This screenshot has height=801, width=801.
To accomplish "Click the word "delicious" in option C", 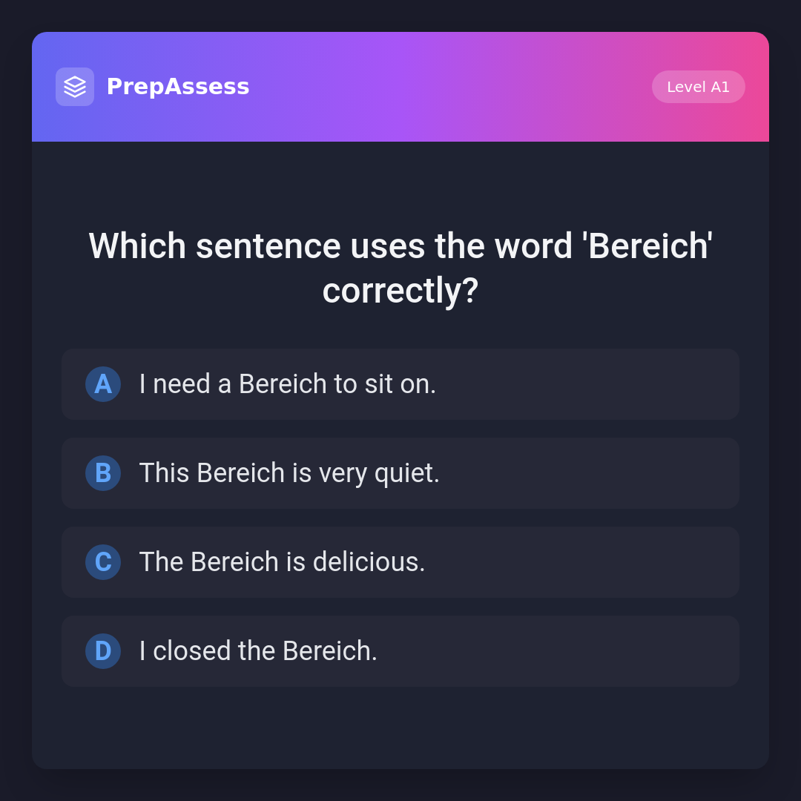I will point(366,562).
